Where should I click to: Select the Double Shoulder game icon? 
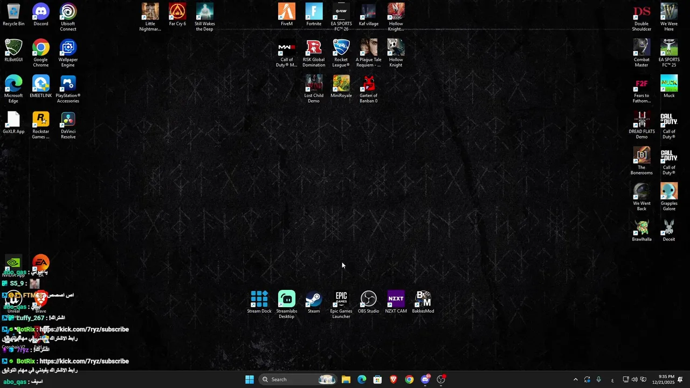pyautogui.click(x=641, y=17)
